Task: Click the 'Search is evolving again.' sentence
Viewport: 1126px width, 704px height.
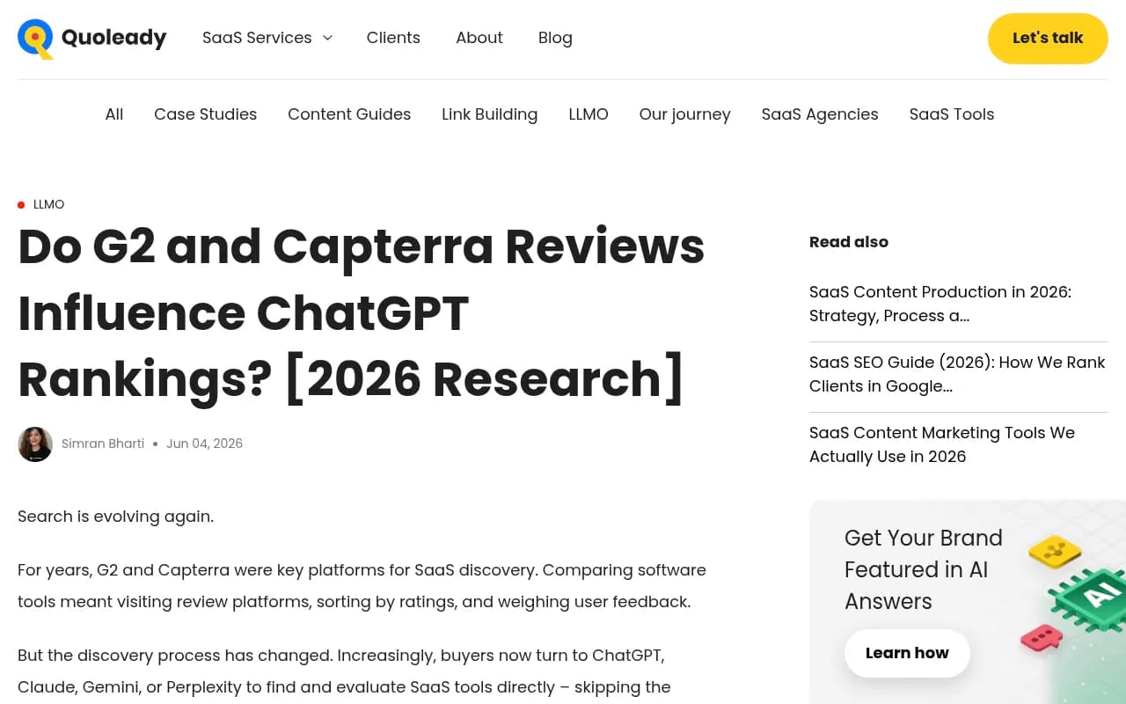Action: (115, 517)
